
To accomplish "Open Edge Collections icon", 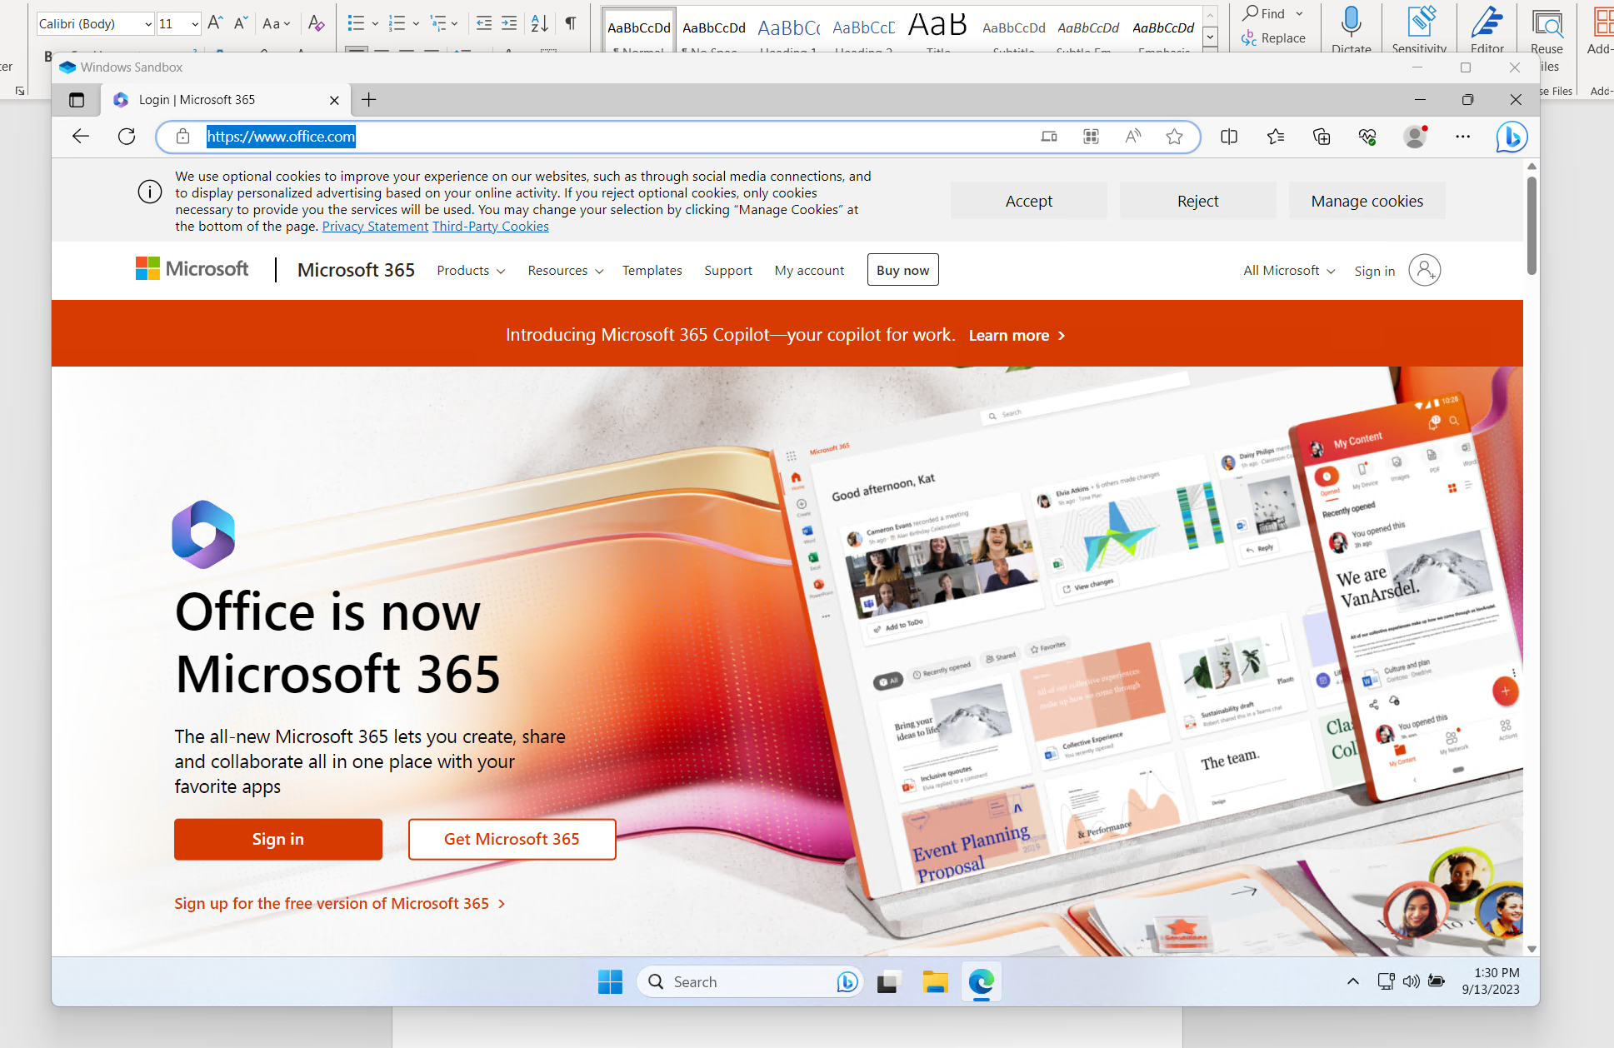I will tap(1322, 137).
